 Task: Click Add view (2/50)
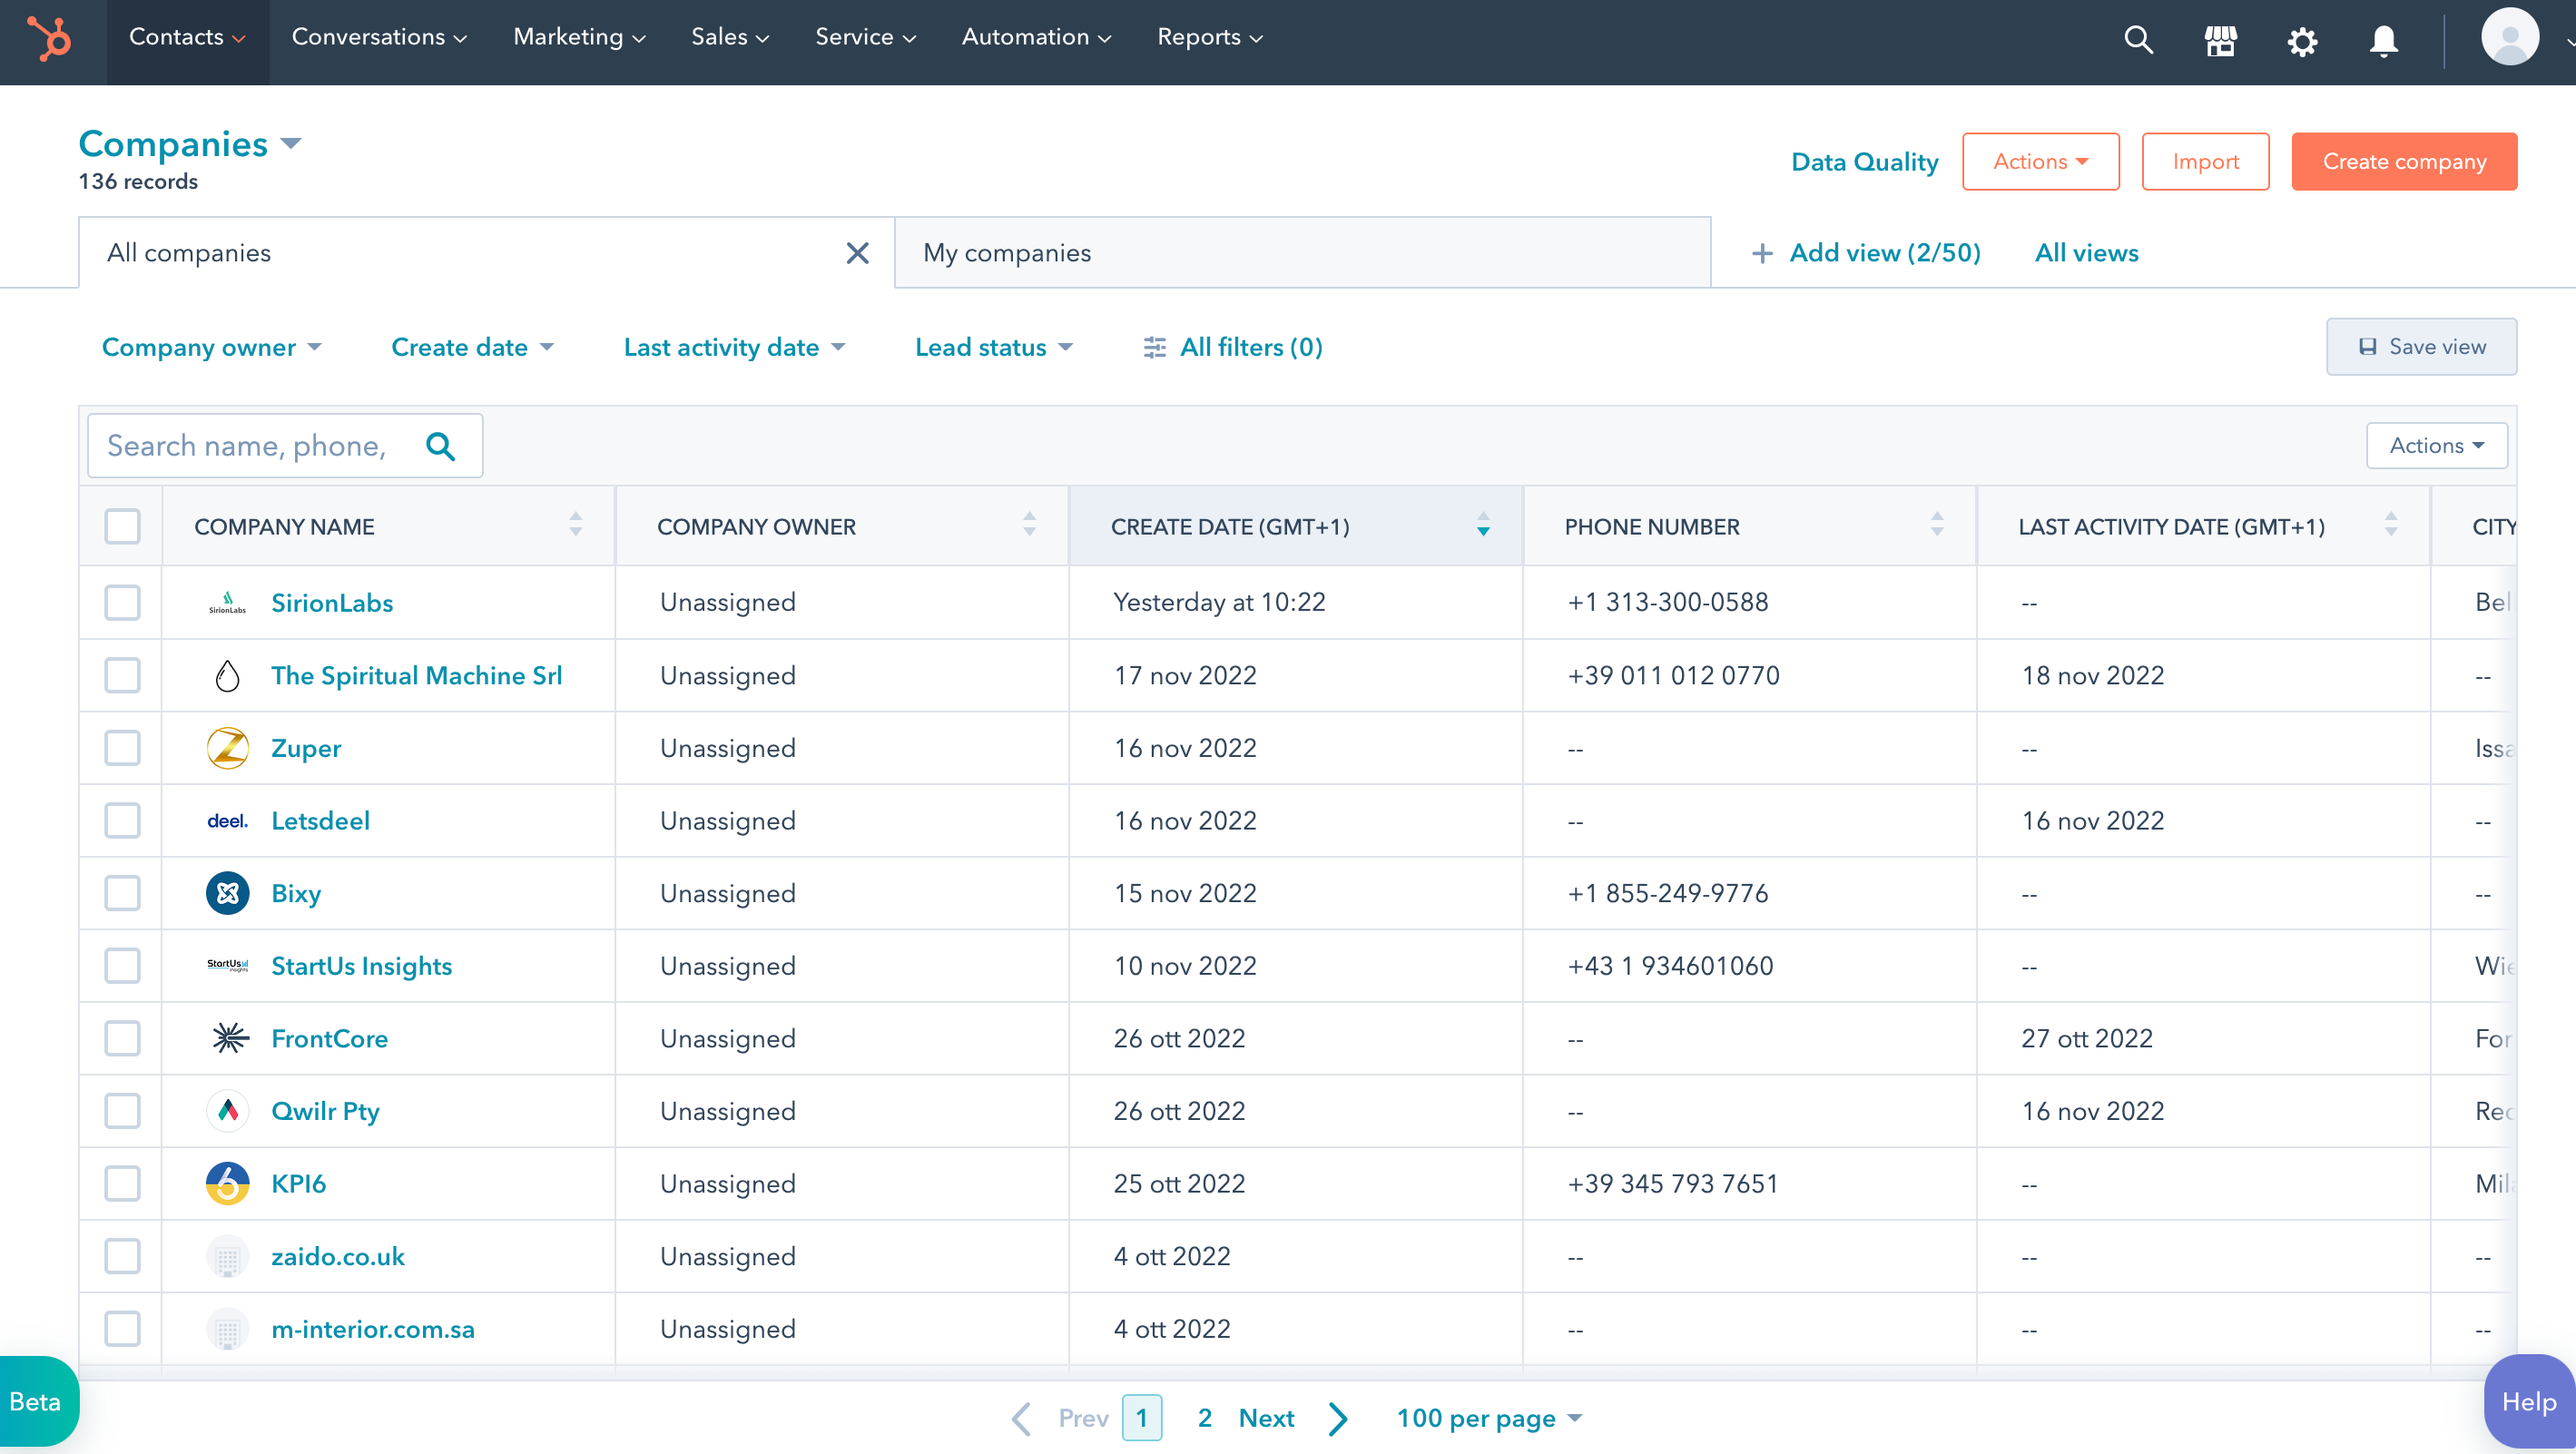pos(1866,253)
